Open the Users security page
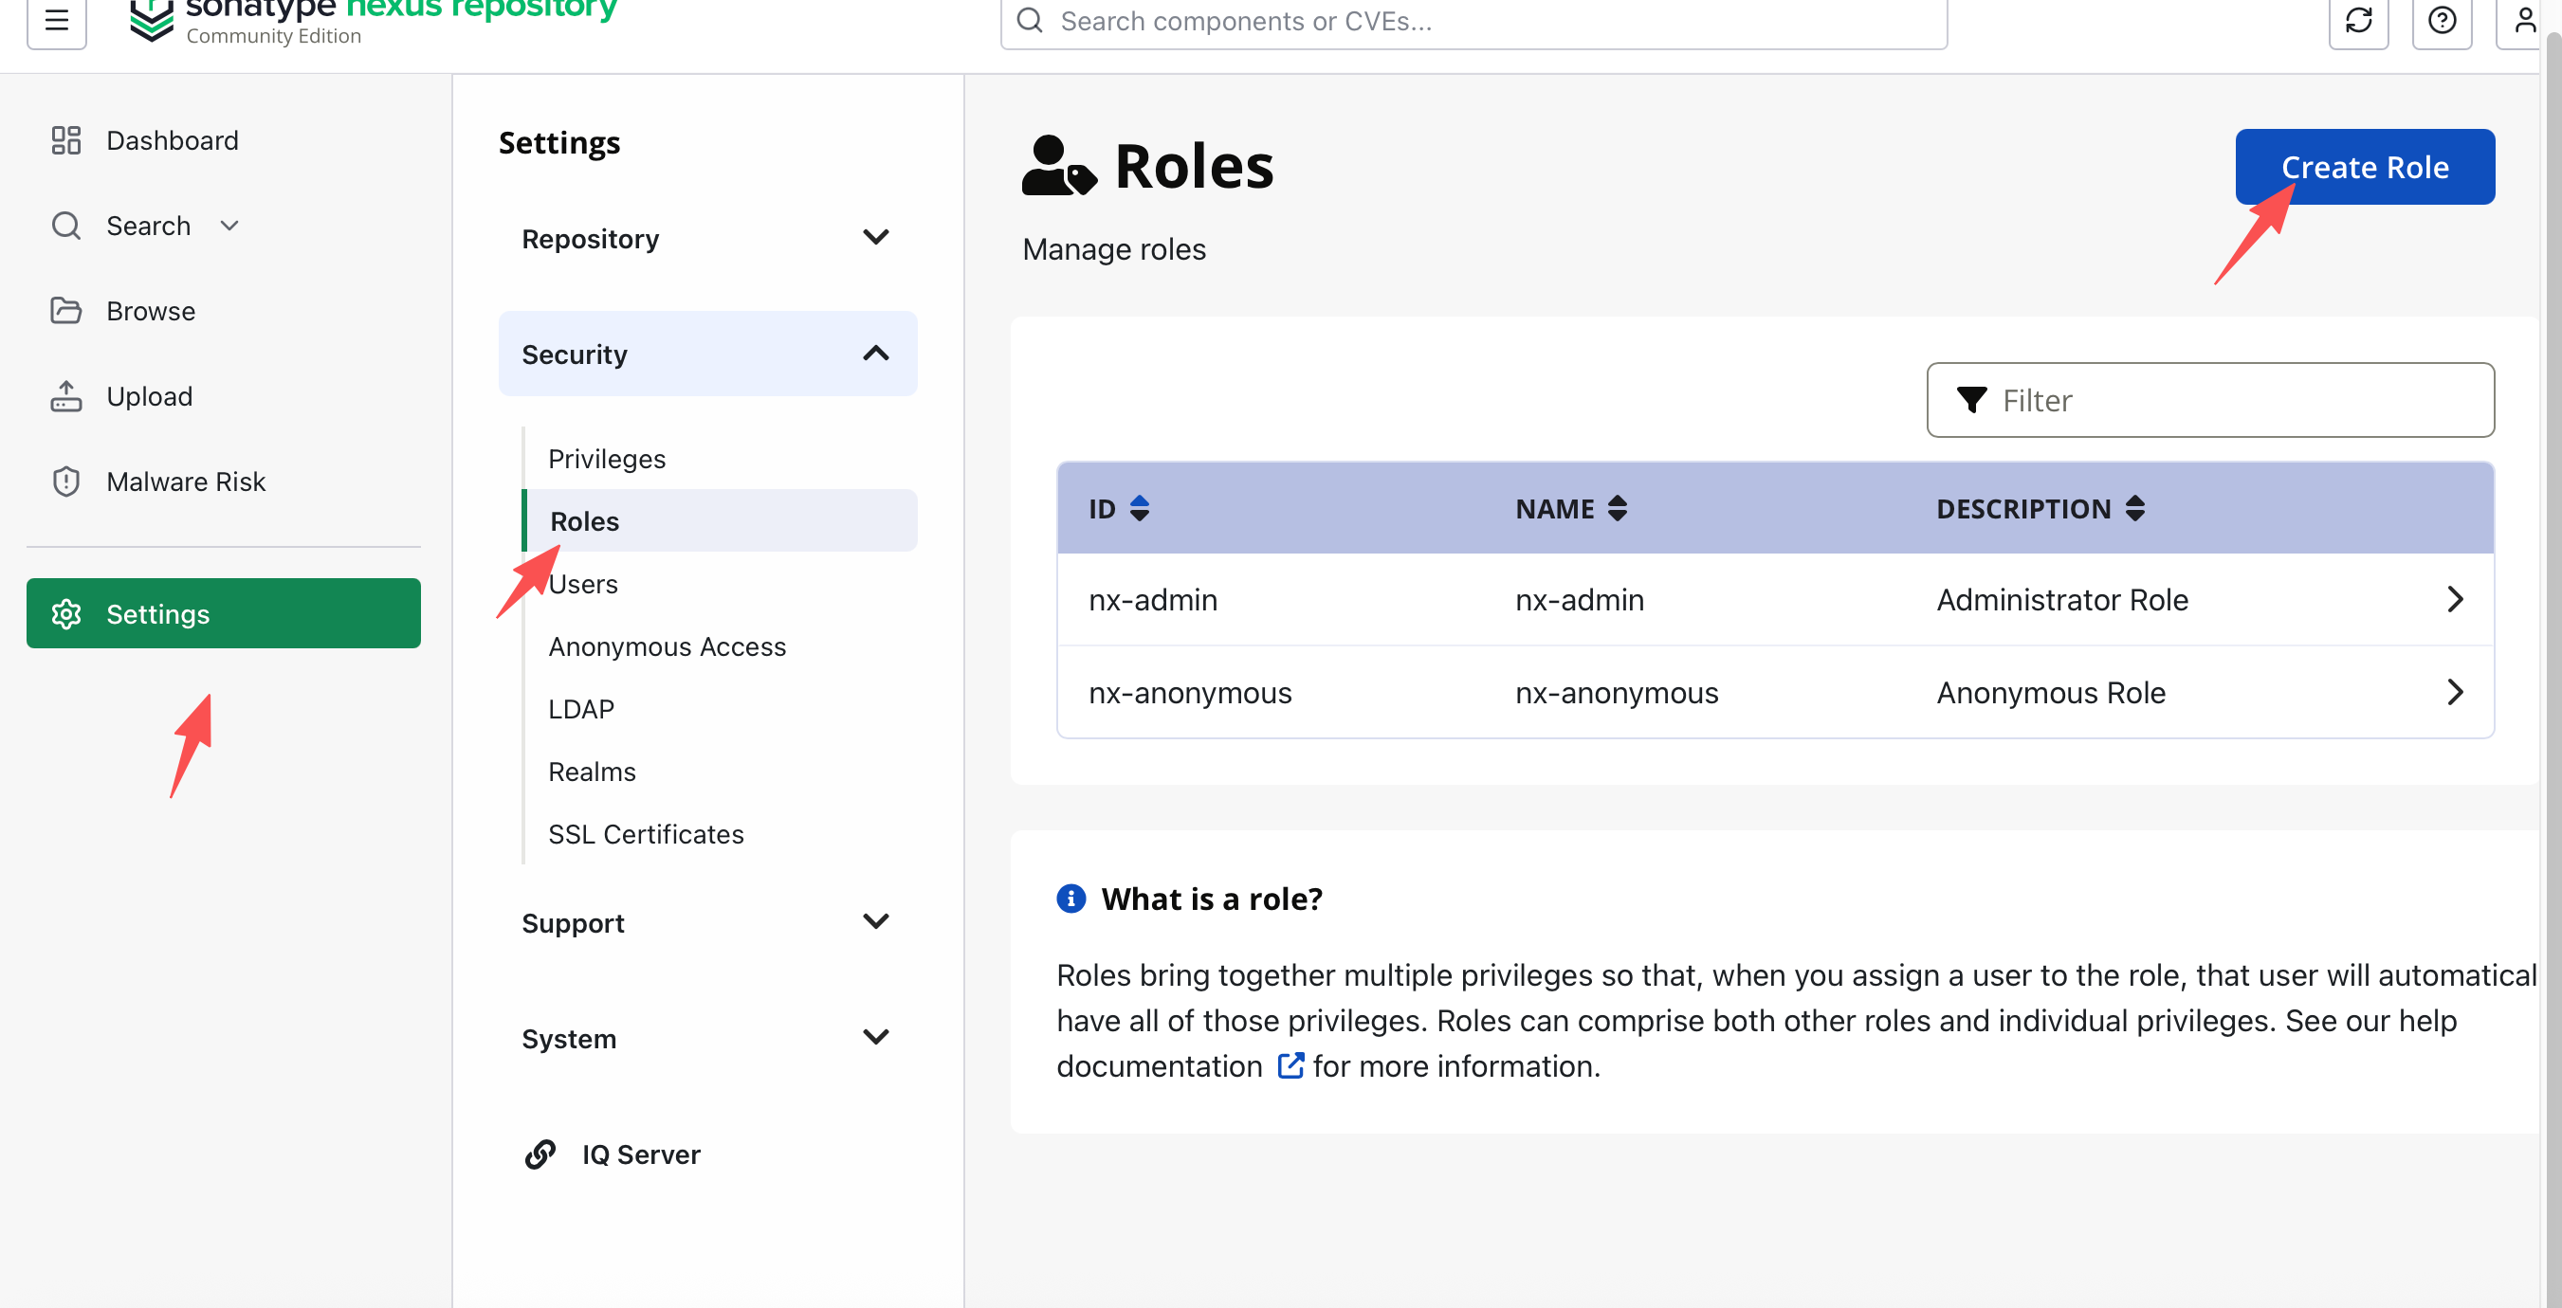Image resolution: width=2562 pixels, height=1308 pixels. [583, 584]
